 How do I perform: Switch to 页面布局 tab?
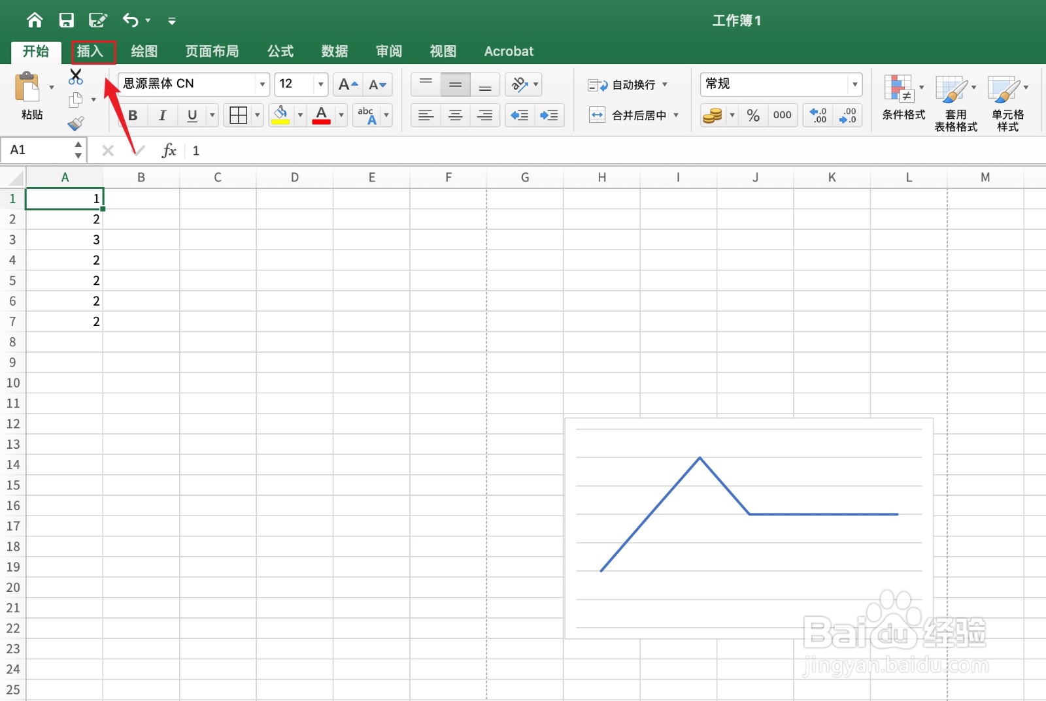click(x=212, y=51)
